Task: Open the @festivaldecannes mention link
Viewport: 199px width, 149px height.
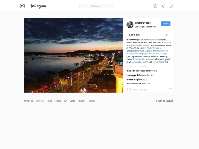Action: pos(140,45)
